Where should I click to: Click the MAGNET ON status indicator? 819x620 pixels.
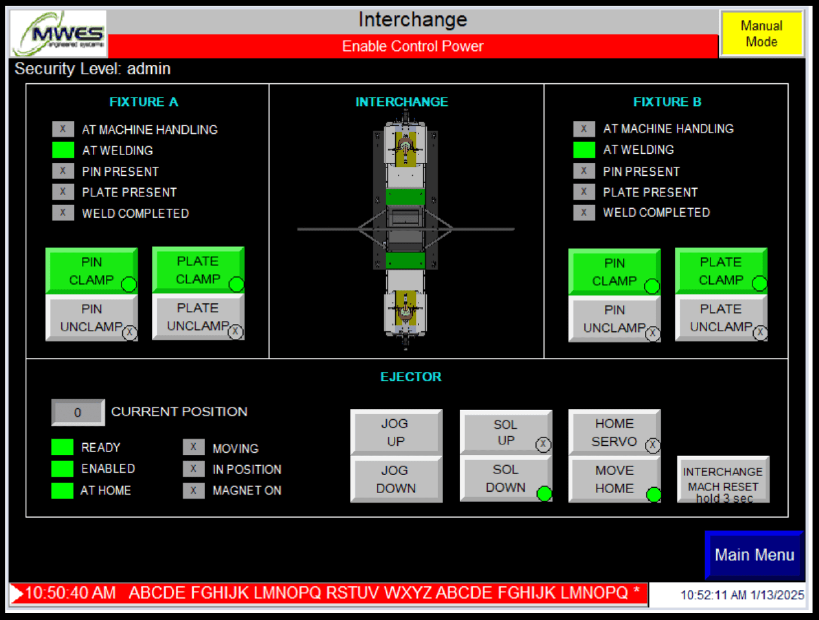click(x=193, y=490)
